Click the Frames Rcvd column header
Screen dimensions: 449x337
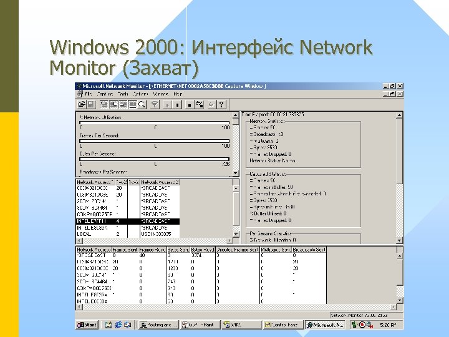(152, 250)
